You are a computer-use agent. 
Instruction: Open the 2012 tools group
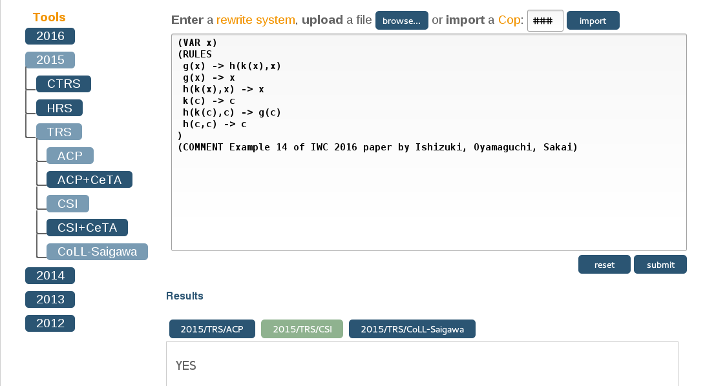50,323
